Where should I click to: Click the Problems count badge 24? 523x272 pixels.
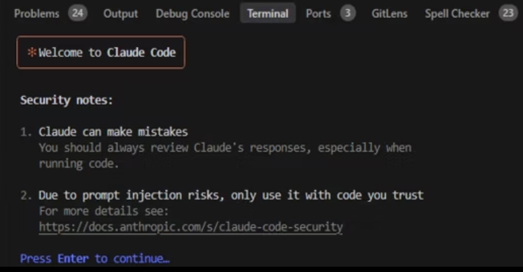[77, 13]
